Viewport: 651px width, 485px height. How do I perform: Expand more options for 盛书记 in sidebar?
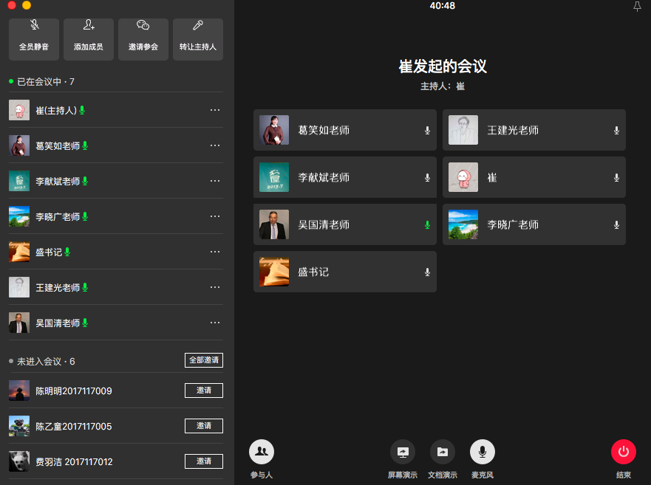click(215, 252)
